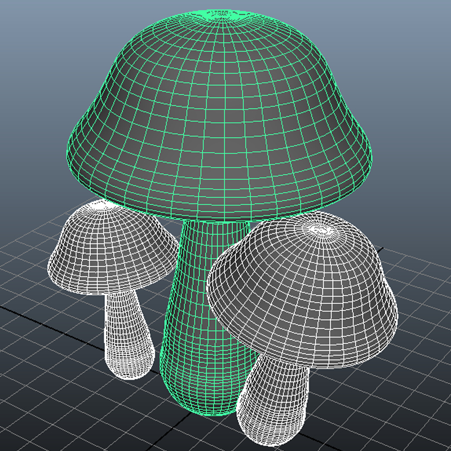Image resolution: width=451 pixels, height=451 pixels.
Task: Click the pole at the top of the green cap
Action: (x=220, y=11)
